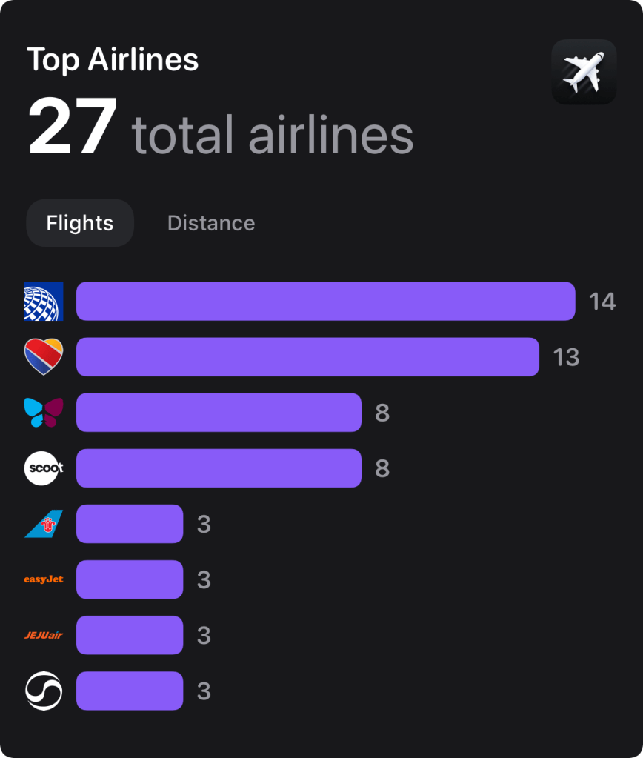This screenshot has height=758, width=643.
Task: Click the China Southern tail logo
Action: [44, 524]
